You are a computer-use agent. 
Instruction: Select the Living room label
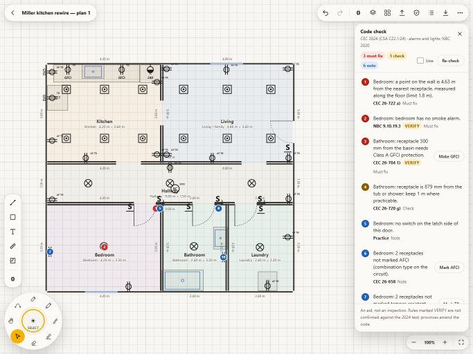227,122
